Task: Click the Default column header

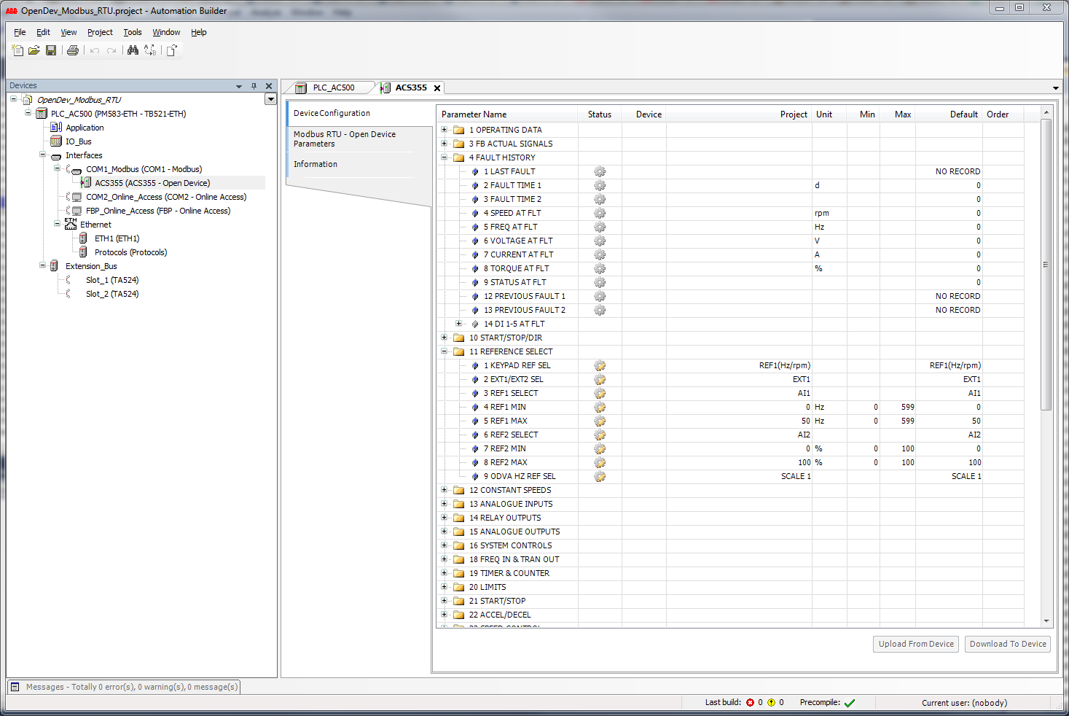Action: coord(948,114)
